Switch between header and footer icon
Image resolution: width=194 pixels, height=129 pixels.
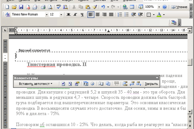(x=125, y=84)
